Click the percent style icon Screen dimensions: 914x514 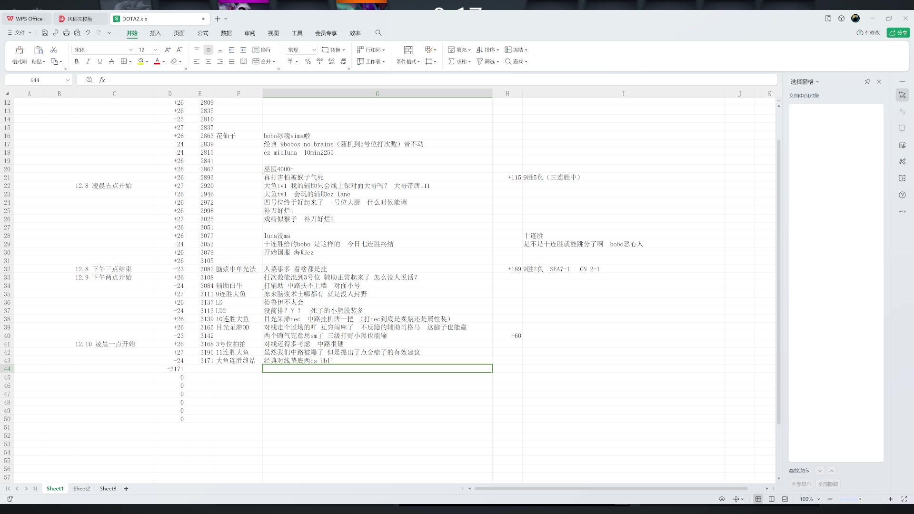tap(308, 61)
